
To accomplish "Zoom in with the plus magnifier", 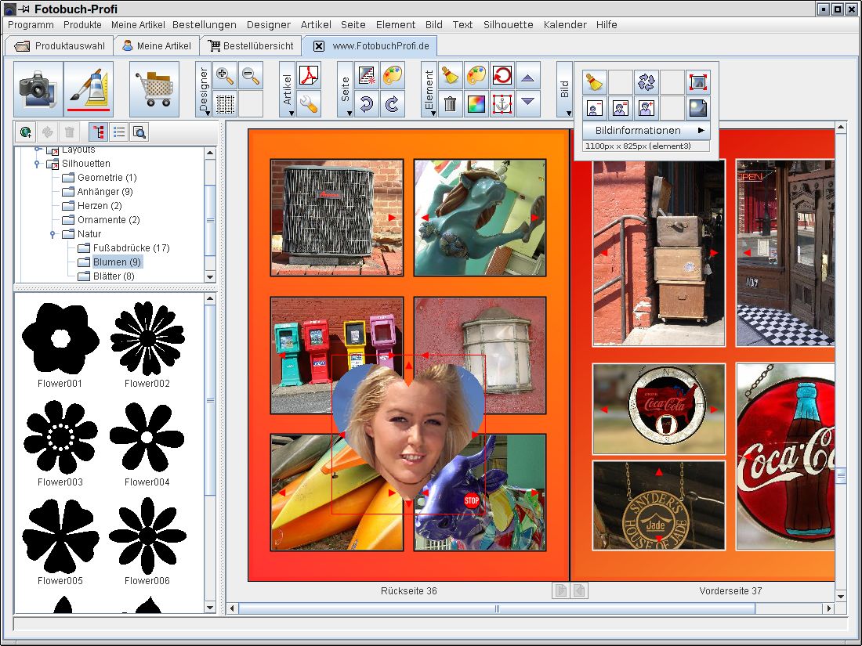I will pos(225,75).
